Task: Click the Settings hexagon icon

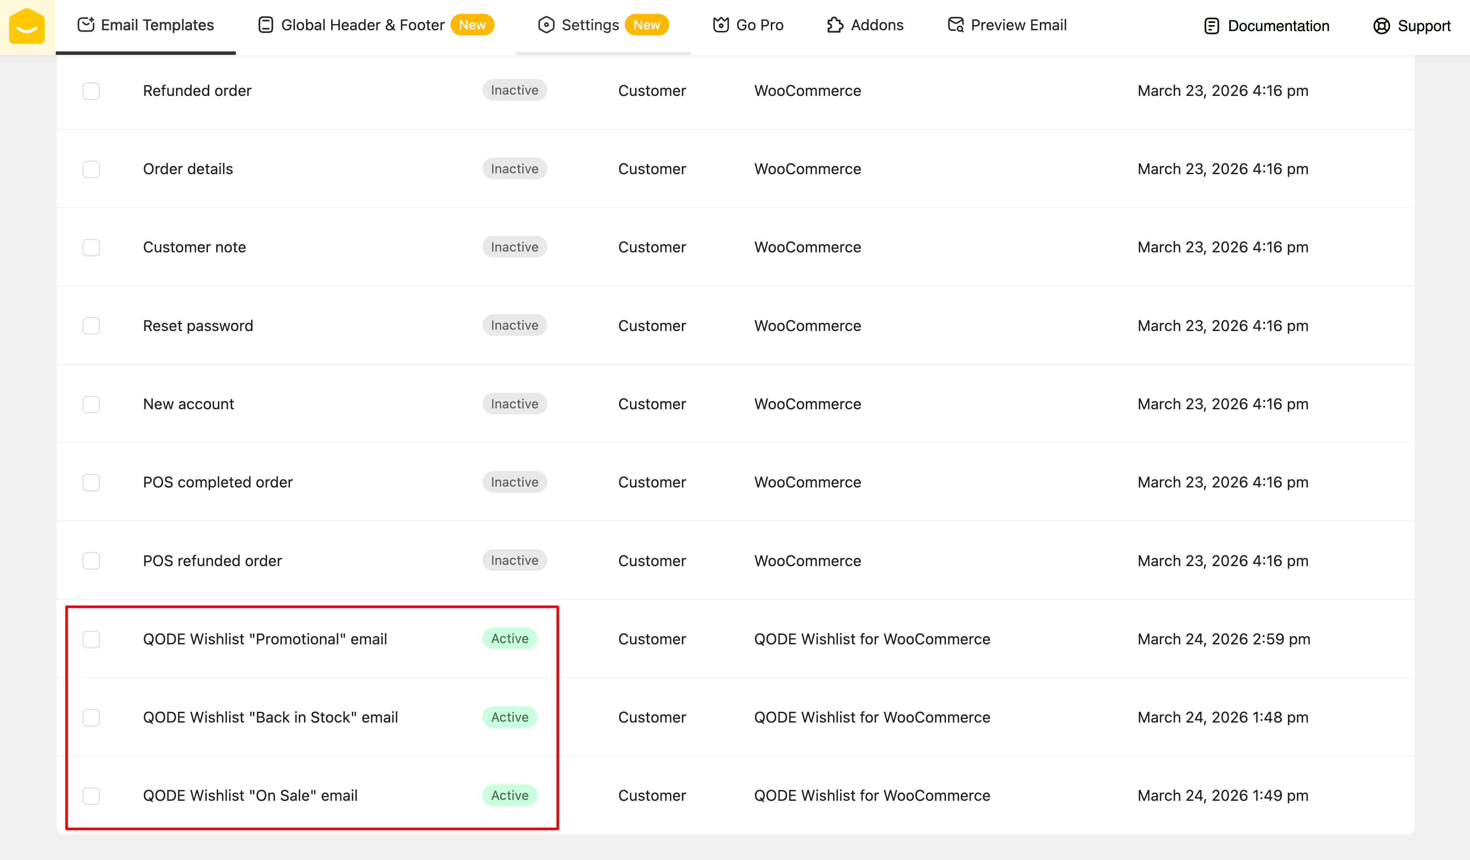Action: [x=546, y=25]
